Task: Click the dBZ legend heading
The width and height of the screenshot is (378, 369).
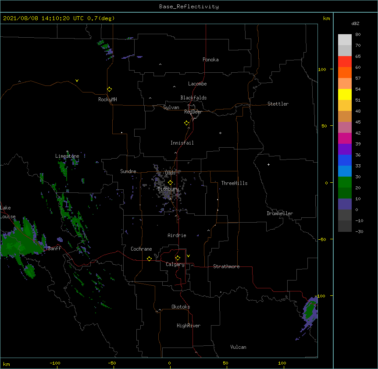Action: click(355, 24)
